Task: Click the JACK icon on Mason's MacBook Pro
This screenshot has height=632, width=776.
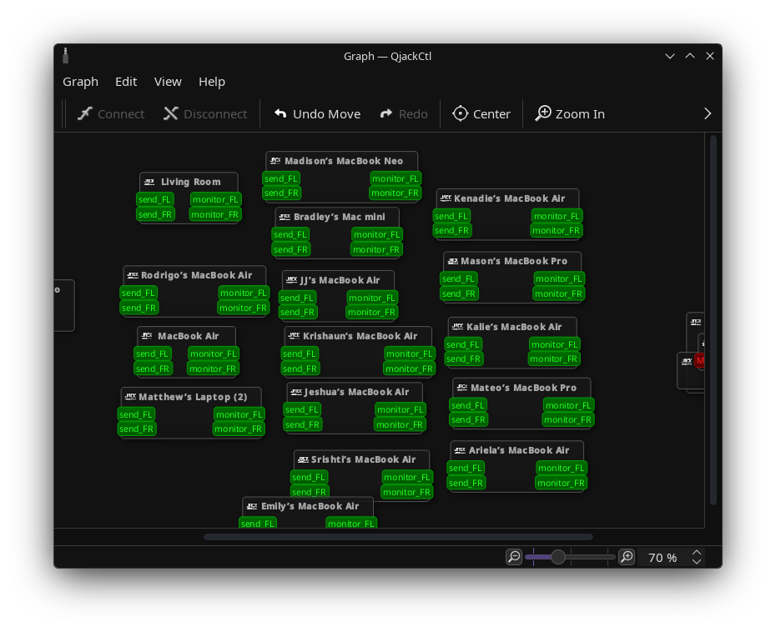Action: (x=452, y=261)
